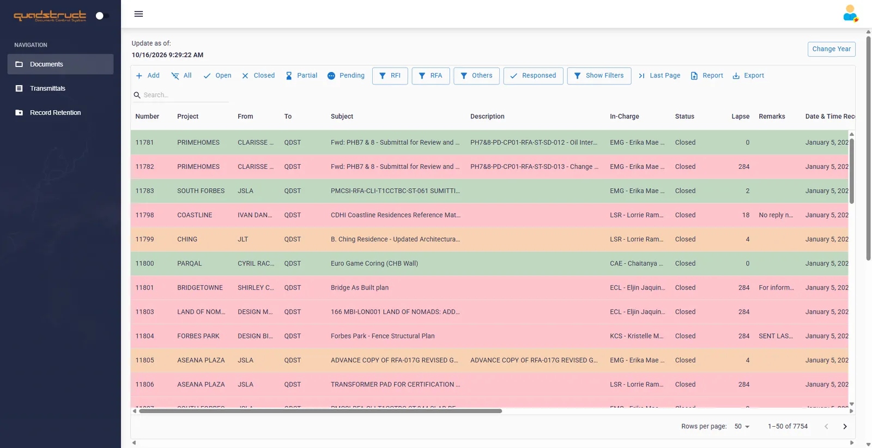Go to the next page of results
872x448 pixels.
pos(845,426)
